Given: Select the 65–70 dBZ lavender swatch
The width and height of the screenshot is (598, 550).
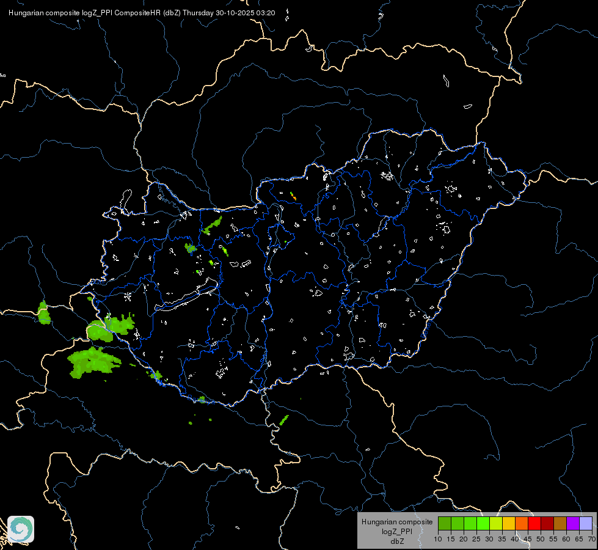Looking at the screenshot, I should pos(586,523).
